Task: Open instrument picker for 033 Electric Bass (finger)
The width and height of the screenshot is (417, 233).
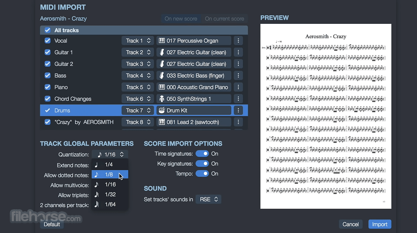Action: tap(194, 76)
